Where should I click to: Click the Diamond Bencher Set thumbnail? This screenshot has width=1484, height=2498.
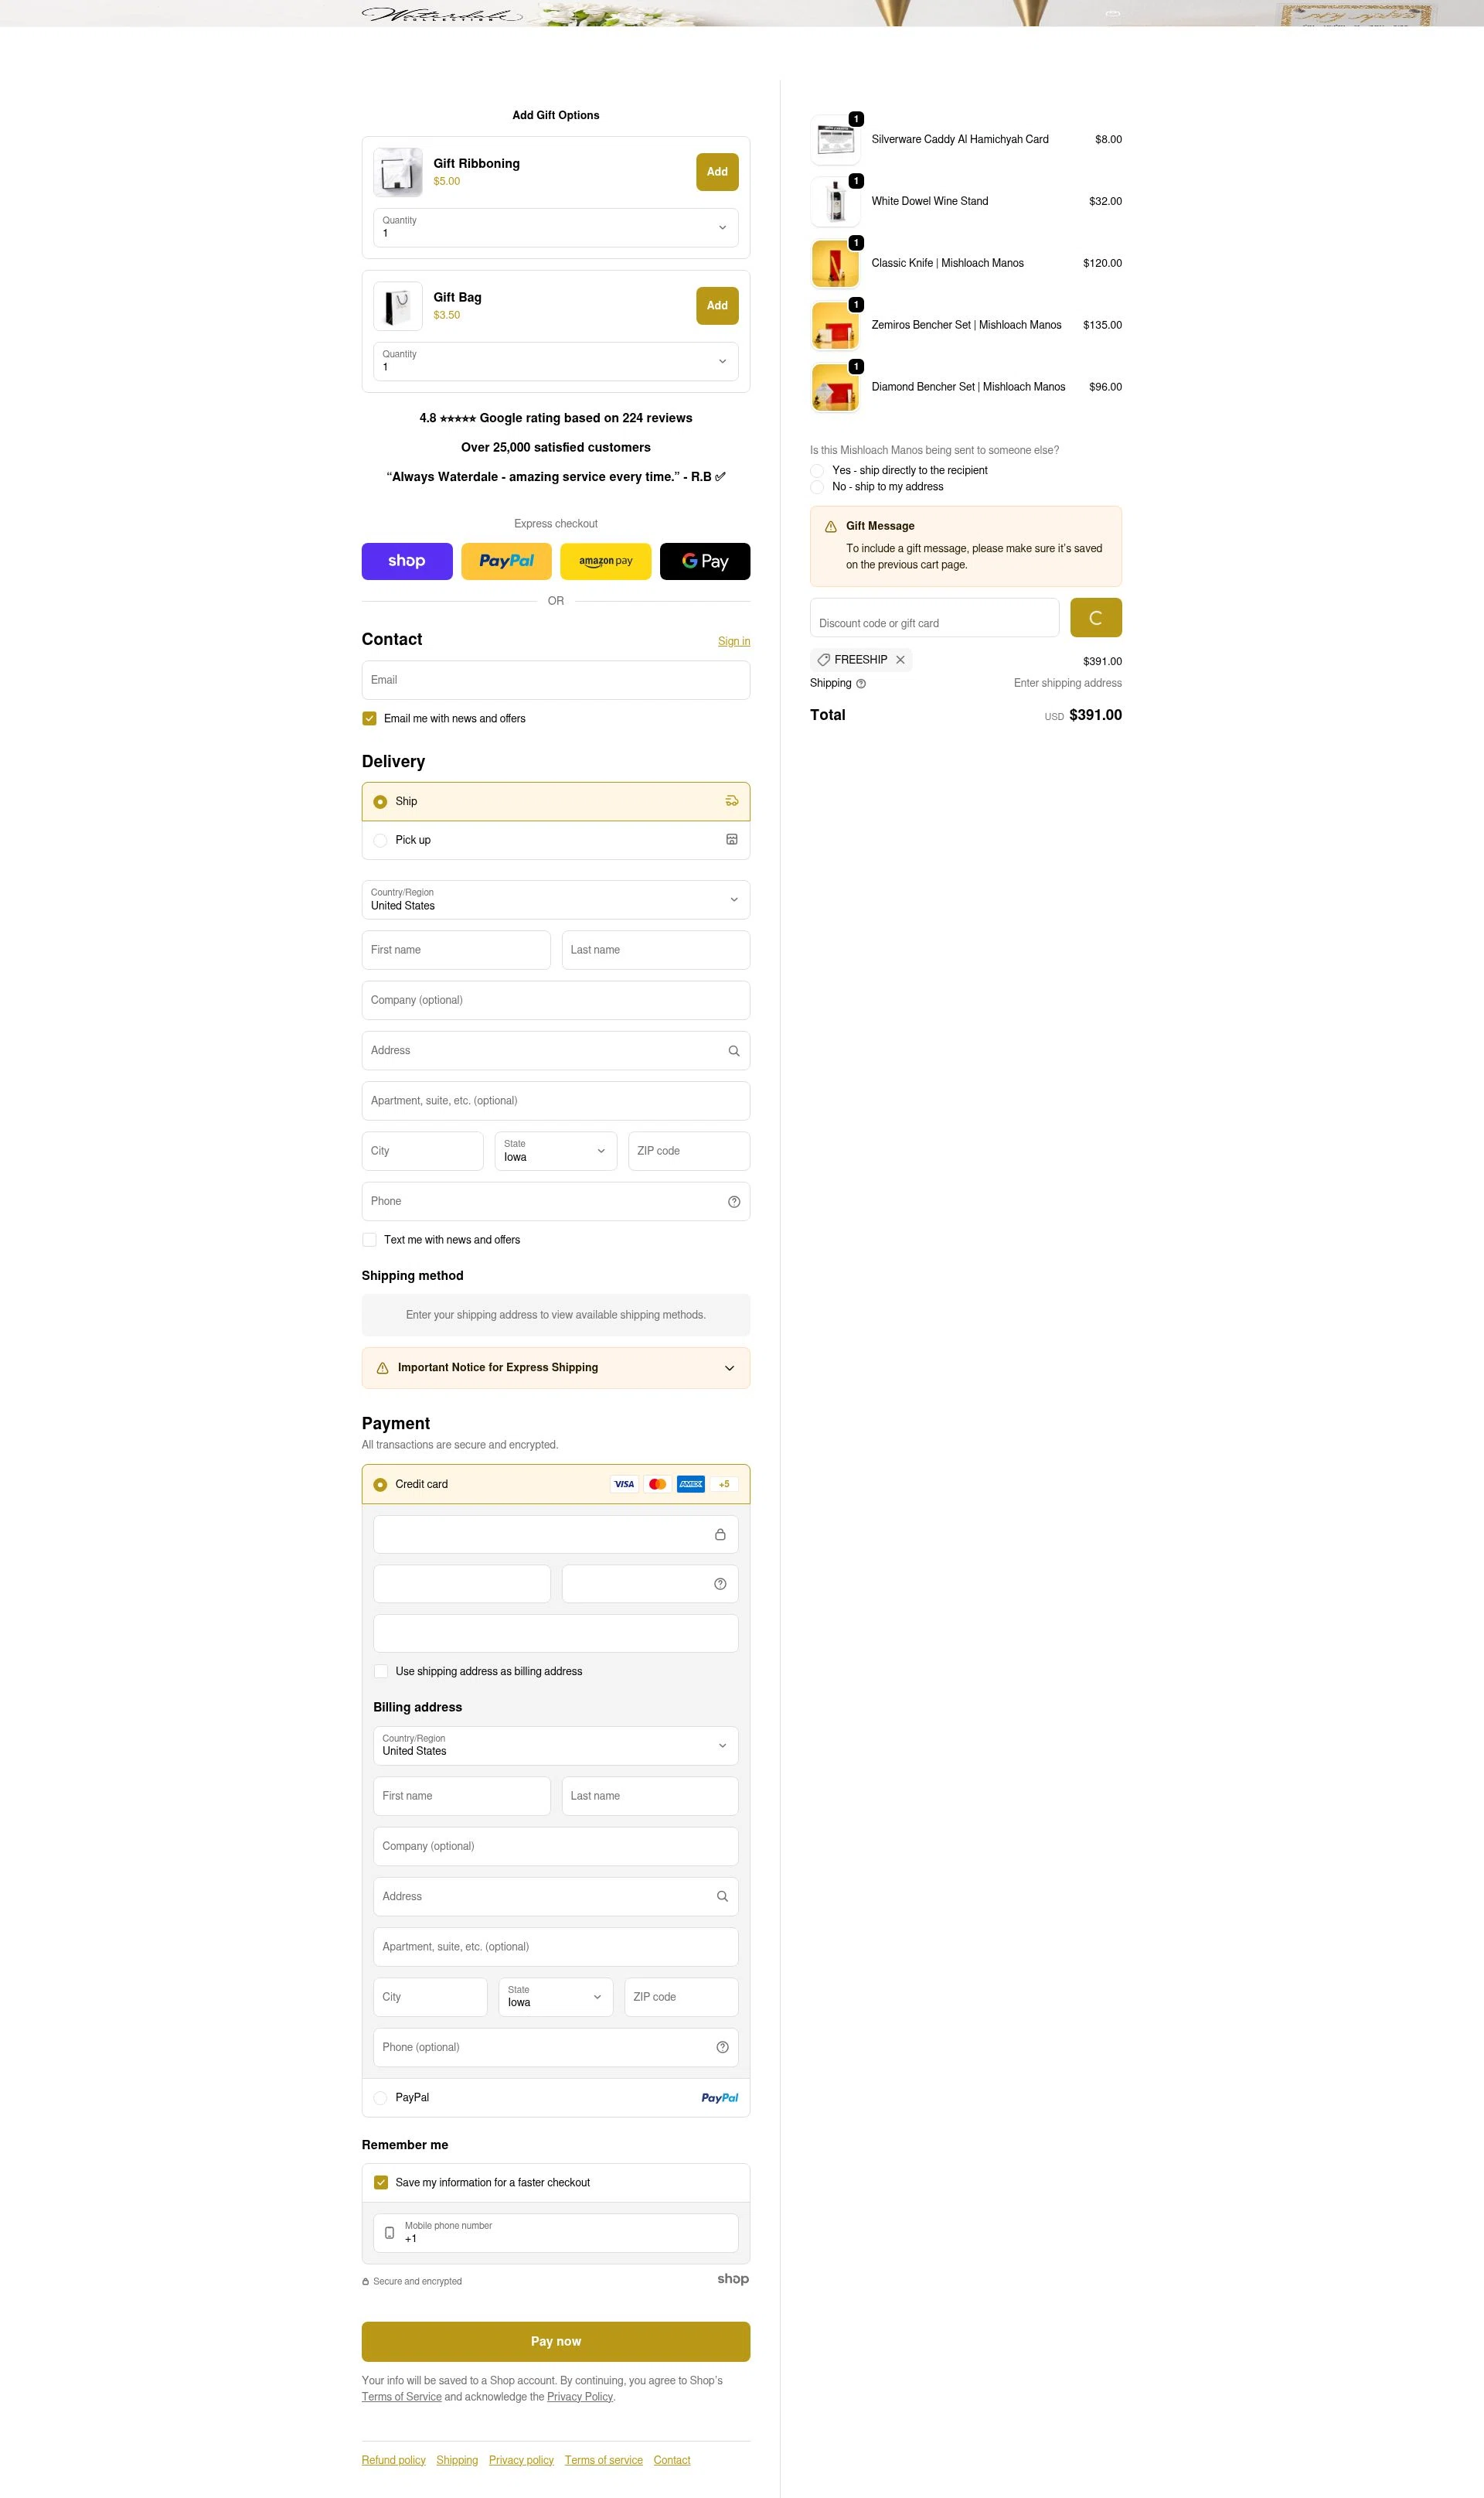coord(835,387)
